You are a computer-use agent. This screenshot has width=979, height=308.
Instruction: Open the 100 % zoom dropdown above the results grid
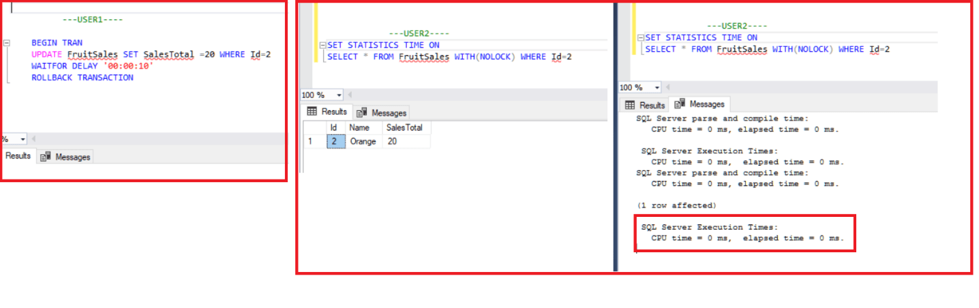coord(338,95)
